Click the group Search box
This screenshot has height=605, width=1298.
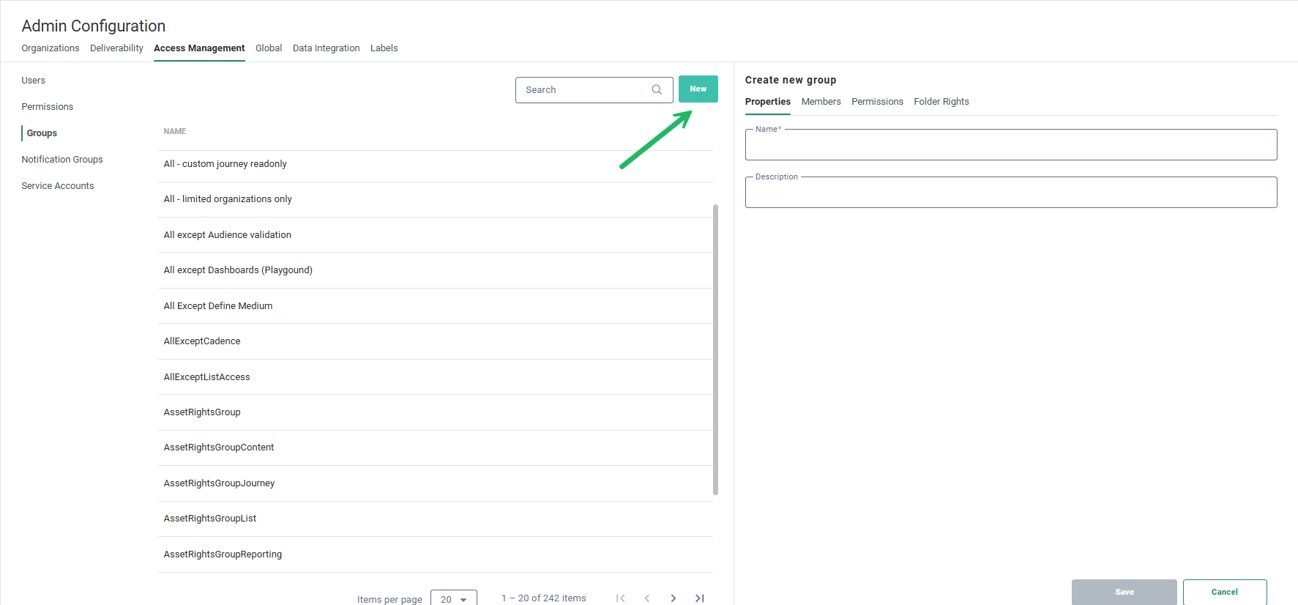[584, 90]
